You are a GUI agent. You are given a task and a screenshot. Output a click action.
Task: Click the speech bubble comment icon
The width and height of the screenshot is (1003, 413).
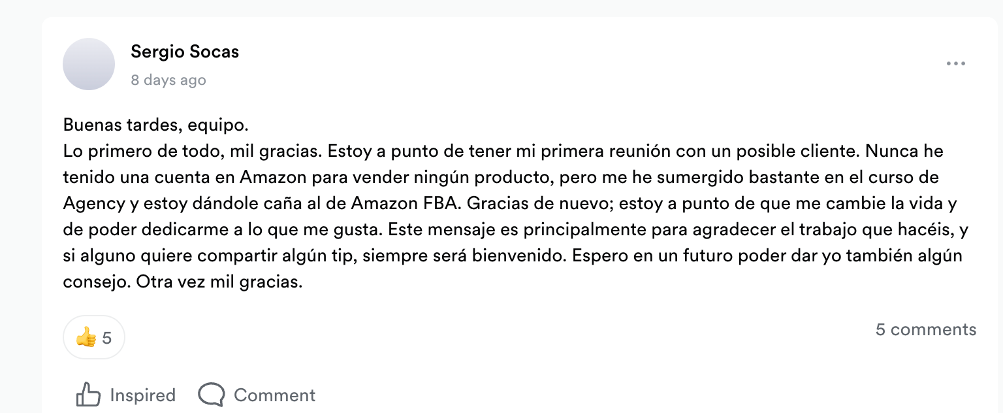tap(211, 395)
